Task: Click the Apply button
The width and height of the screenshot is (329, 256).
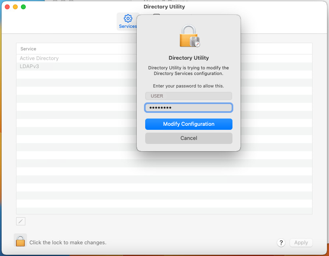Action: tap(301, 242)
